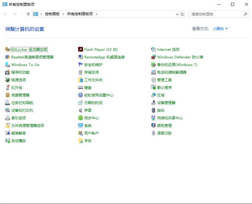Open the 区域 text link
This screenshot has height=204, width=252.
(161, 95)
